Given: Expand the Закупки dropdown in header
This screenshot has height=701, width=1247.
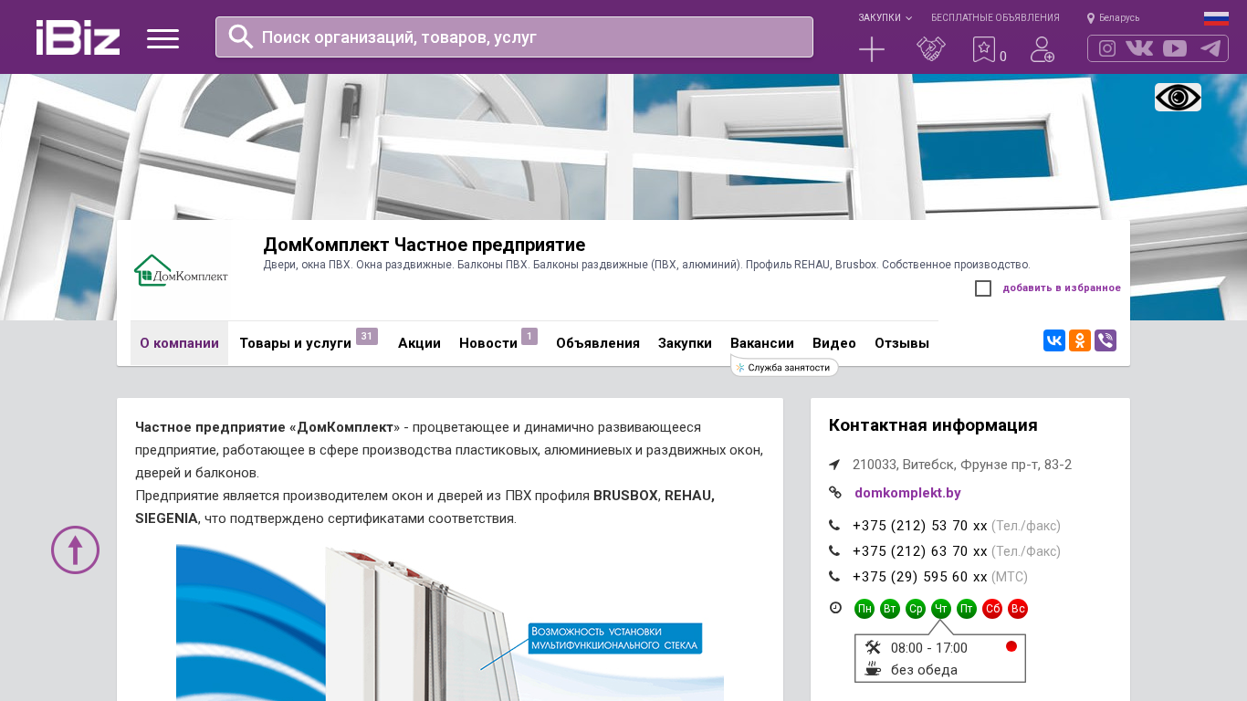Looking at the screenshot, I should coord(885,17).
